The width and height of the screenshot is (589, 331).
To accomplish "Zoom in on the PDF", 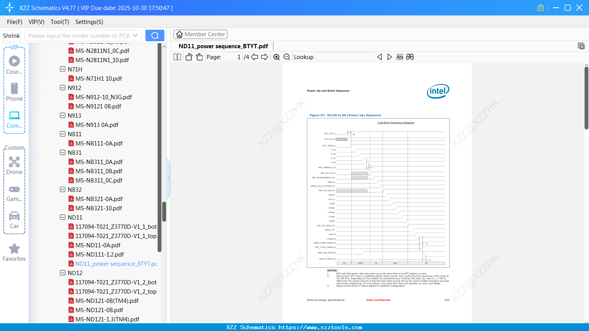I will (277, 57).
